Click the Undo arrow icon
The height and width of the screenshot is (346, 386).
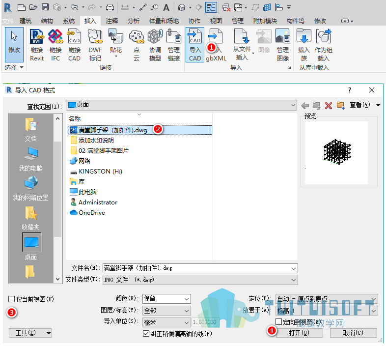point(74,7)
